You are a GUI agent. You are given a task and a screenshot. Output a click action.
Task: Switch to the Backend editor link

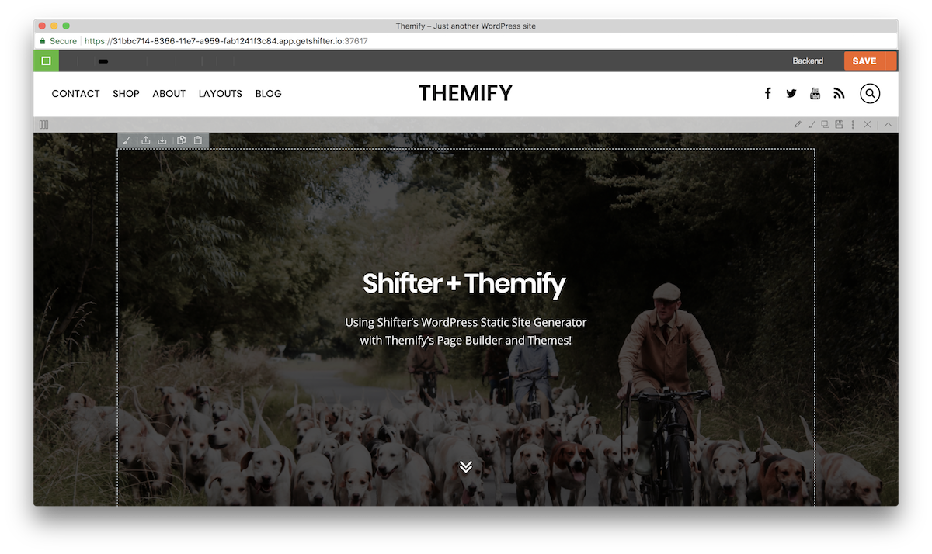[808, 61]
